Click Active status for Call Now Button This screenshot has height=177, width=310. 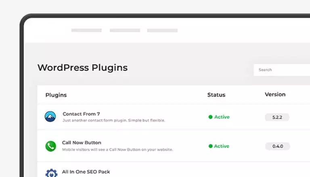pyautogui.click(x=219, y=146)
